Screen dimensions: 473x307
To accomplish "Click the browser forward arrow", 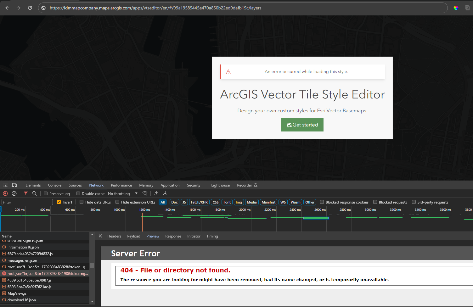I will 19,8.
